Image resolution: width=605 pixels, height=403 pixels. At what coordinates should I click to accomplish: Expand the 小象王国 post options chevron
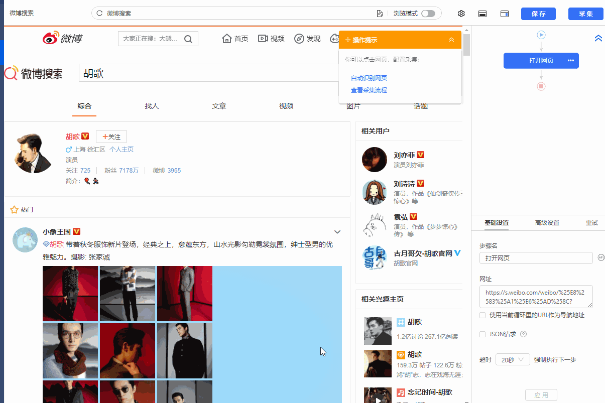(x=337, y=232)
